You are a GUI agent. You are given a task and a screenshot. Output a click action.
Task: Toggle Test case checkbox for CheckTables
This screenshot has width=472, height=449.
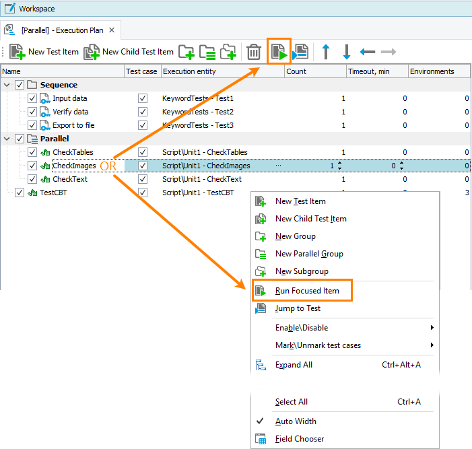tap(142, 152)
